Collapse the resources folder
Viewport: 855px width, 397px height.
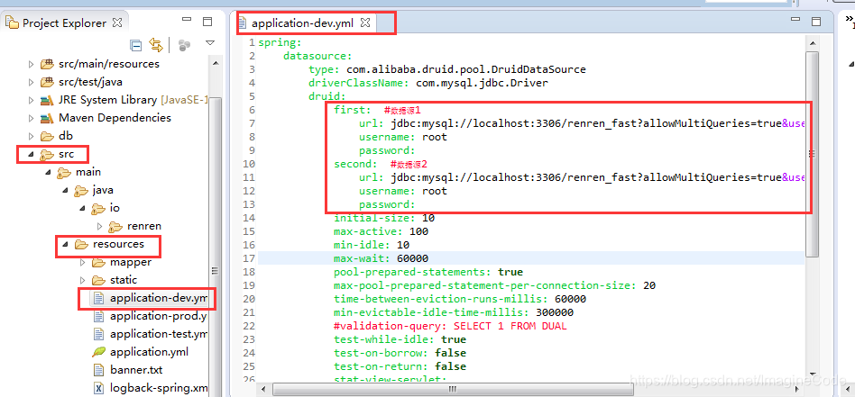(66, 245)
